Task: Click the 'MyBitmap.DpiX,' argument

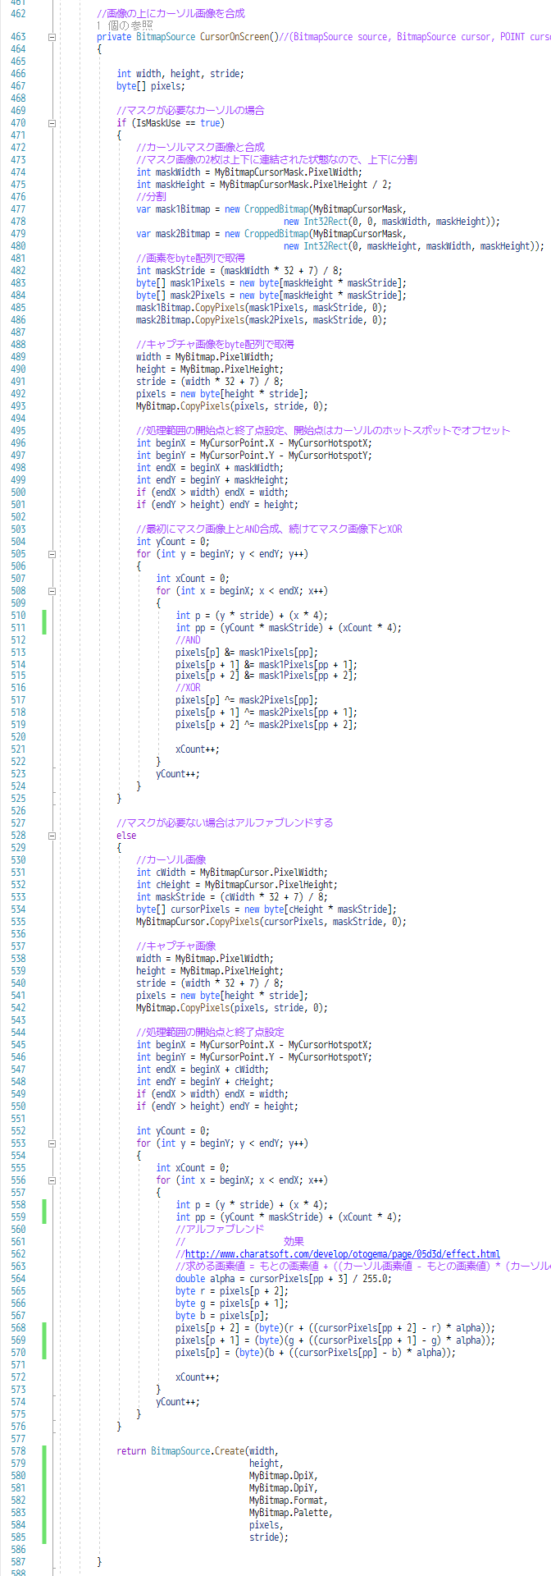Action: pos(284,1476)
